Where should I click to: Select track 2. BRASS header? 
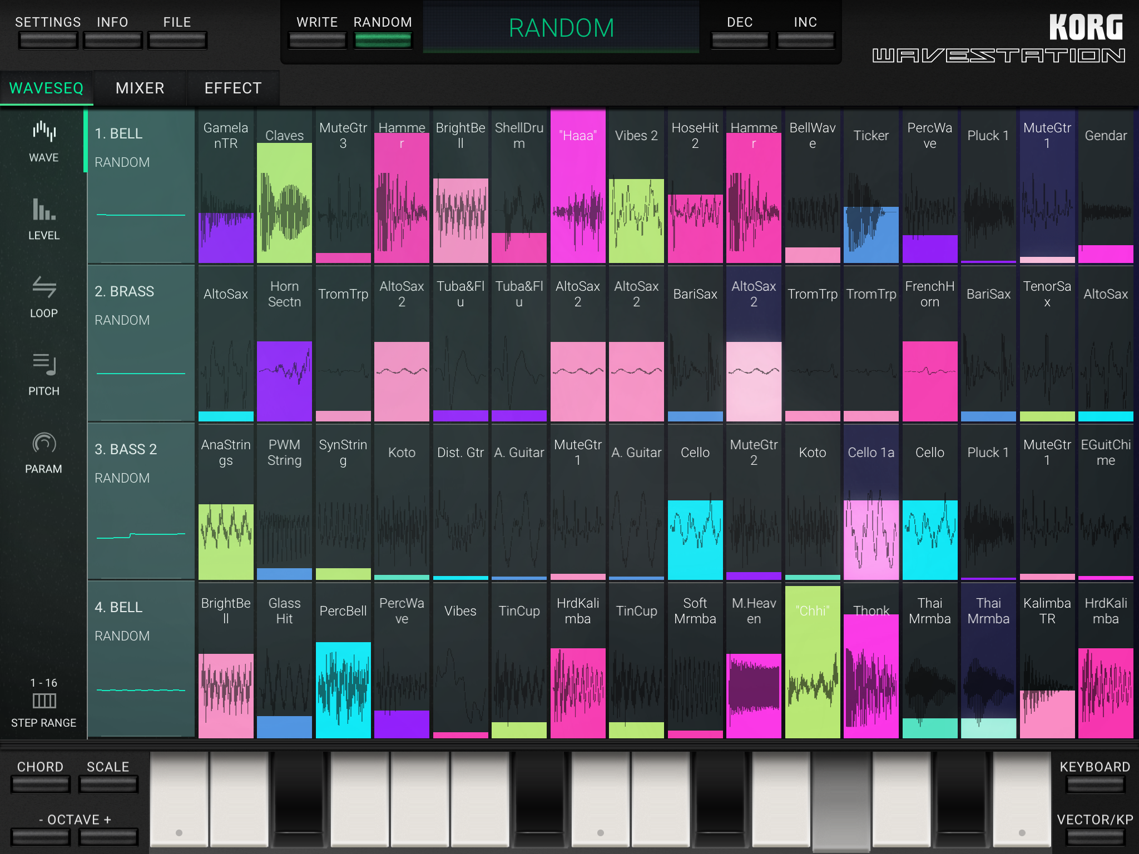click(x=141, y=344)
